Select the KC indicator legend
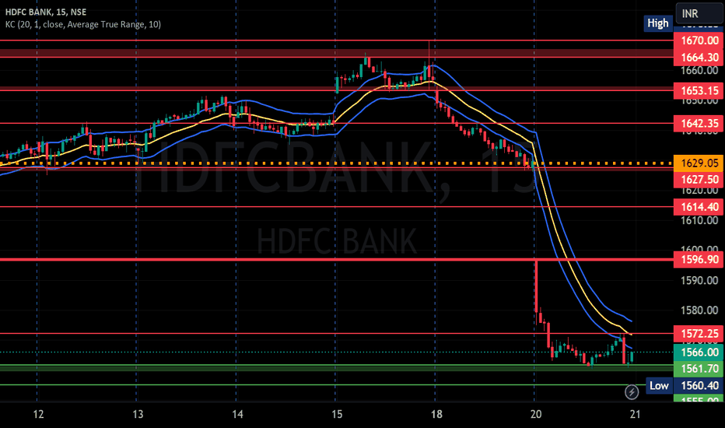 click(x=83, y=24)
